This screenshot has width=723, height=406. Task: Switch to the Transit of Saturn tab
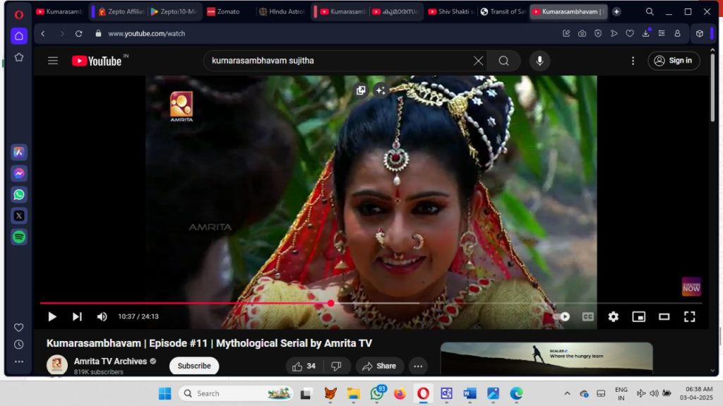click(503, 11)
